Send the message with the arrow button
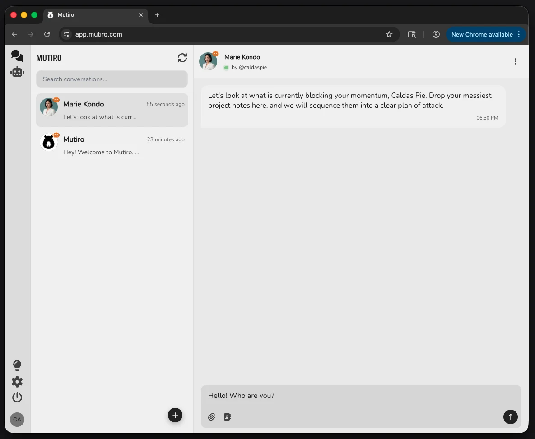535x439 pixels. coord(511,416)
